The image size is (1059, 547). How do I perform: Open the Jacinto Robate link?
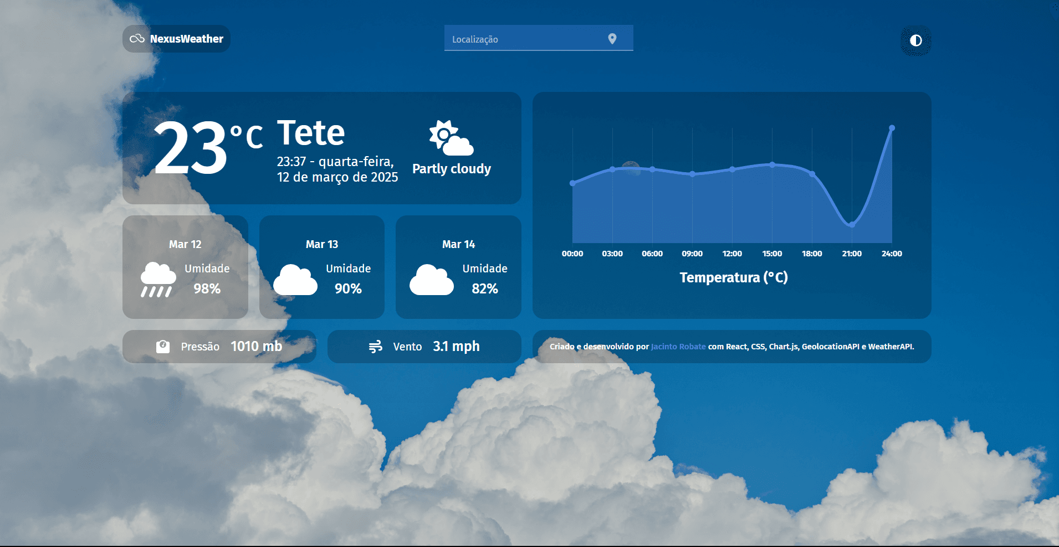tap(677, 347)
